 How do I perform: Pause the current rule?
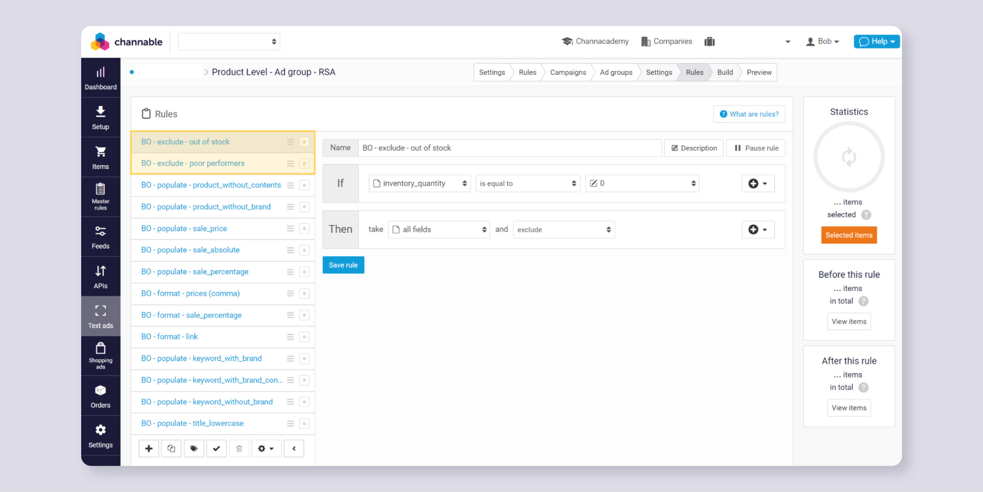click(756, 148)
